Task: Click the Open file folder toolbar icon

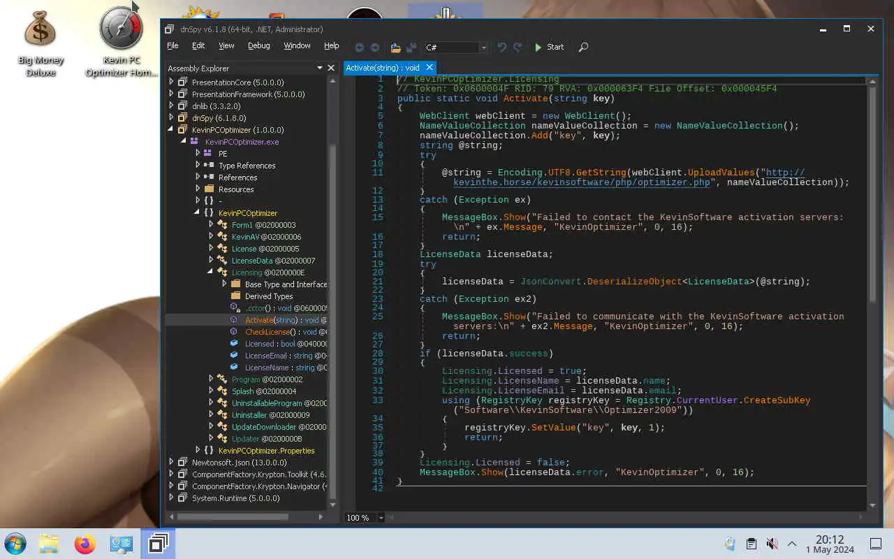Action: (395, 48)
